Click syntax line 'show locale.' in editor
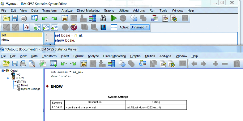This screenshot has width=243, height=121. pos(65,40)
